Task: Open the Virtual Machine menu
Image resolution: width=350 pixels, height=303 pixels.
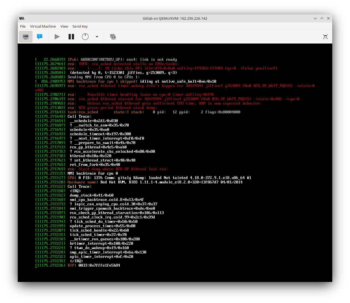Action: click(43, 26)
